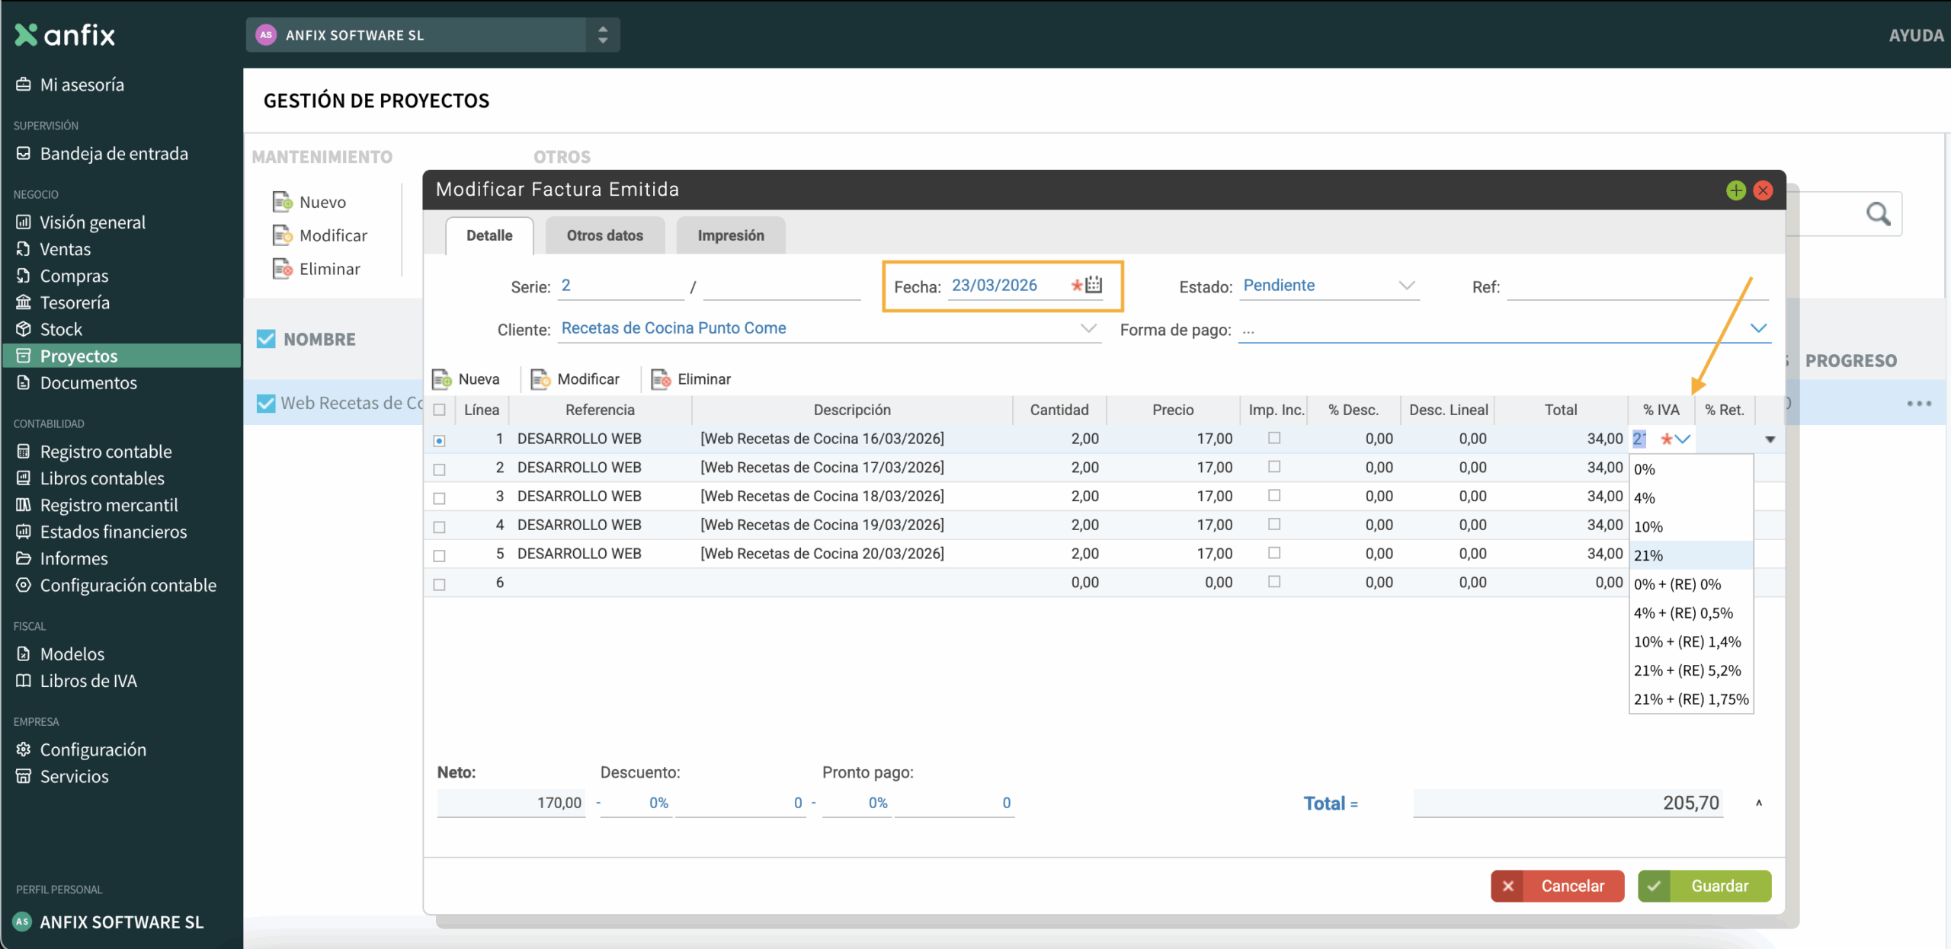Open the Impresión tab
Screen dimensions: 1951x949
[x=730, y=235]
